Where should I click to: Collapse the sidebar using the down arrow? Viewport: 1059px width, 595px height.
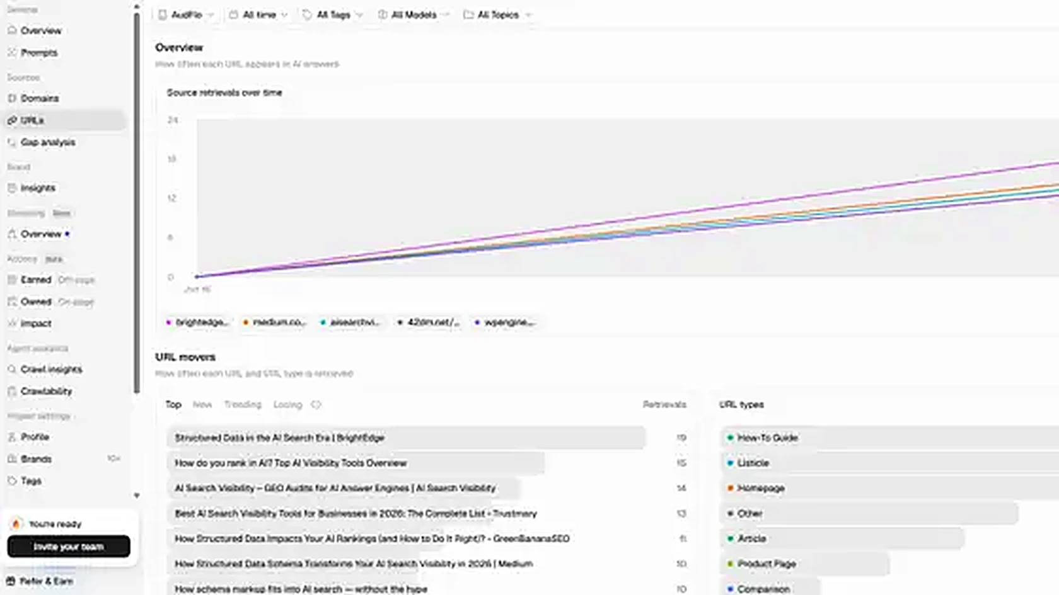137,496
